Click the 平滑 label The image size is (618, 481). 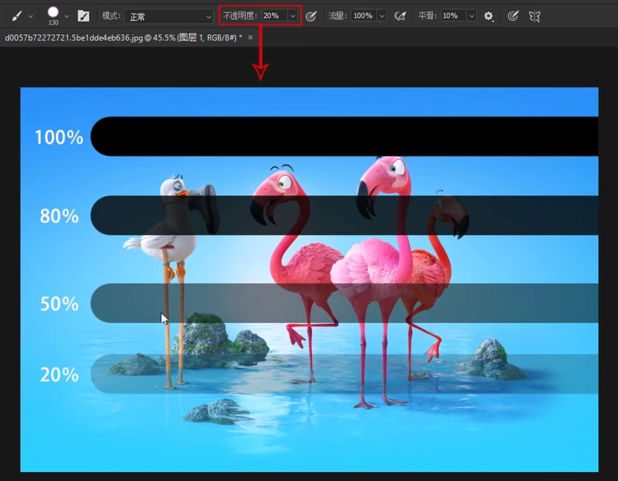coord(427,16)
